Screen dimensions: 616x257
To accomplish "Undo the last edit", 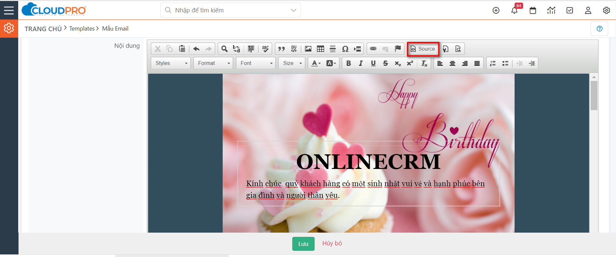I will pyautogui.click(x=196, y=49).
